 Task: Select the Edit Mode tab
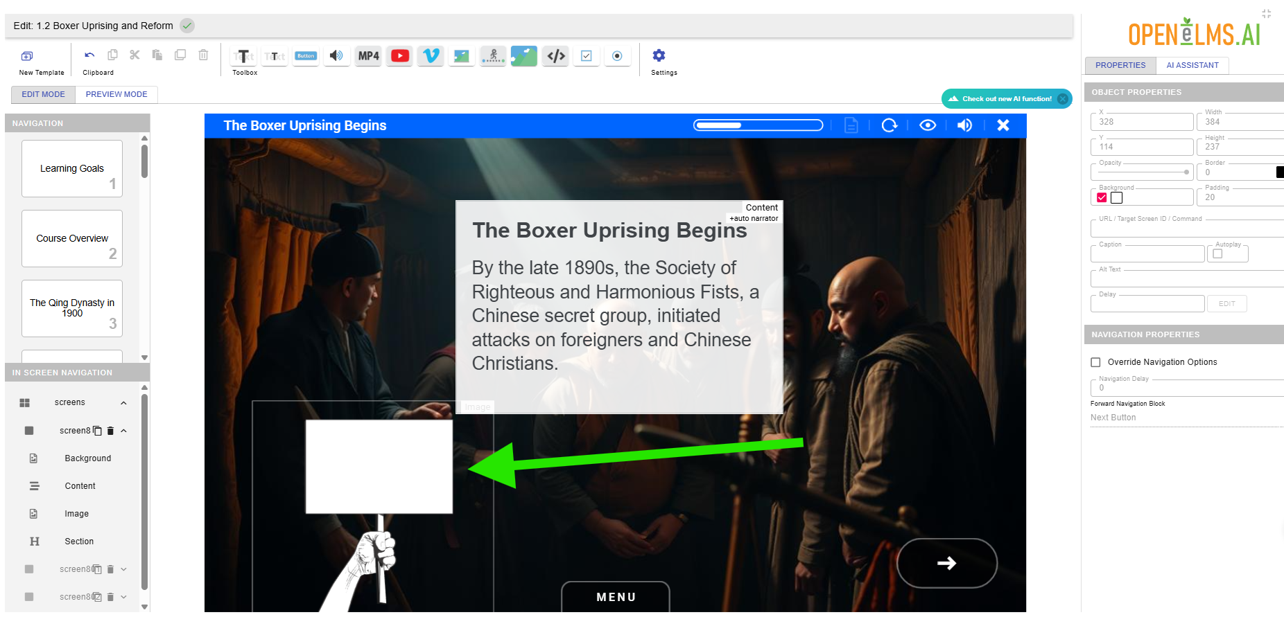tap(43, 94)
